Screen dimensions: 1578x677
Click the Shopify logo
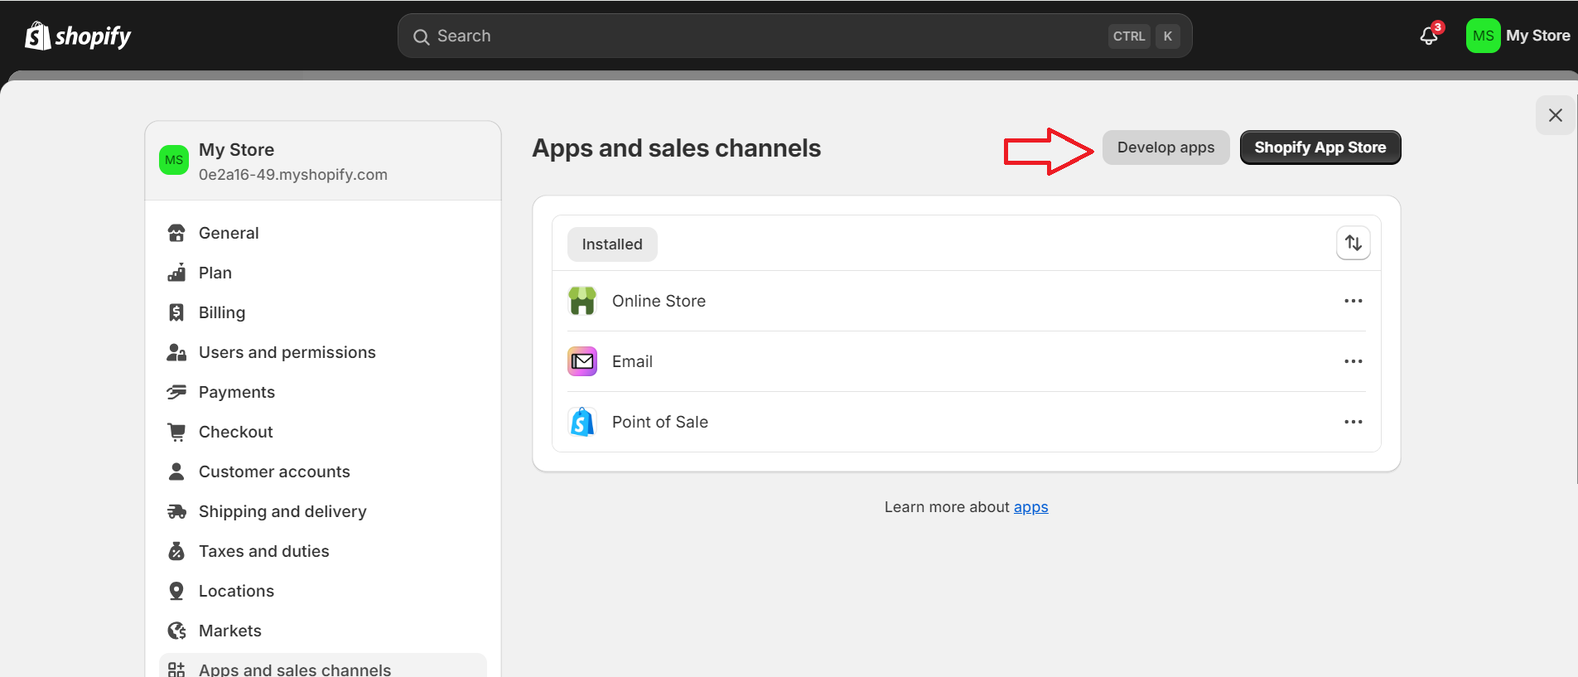click(78, 36)
